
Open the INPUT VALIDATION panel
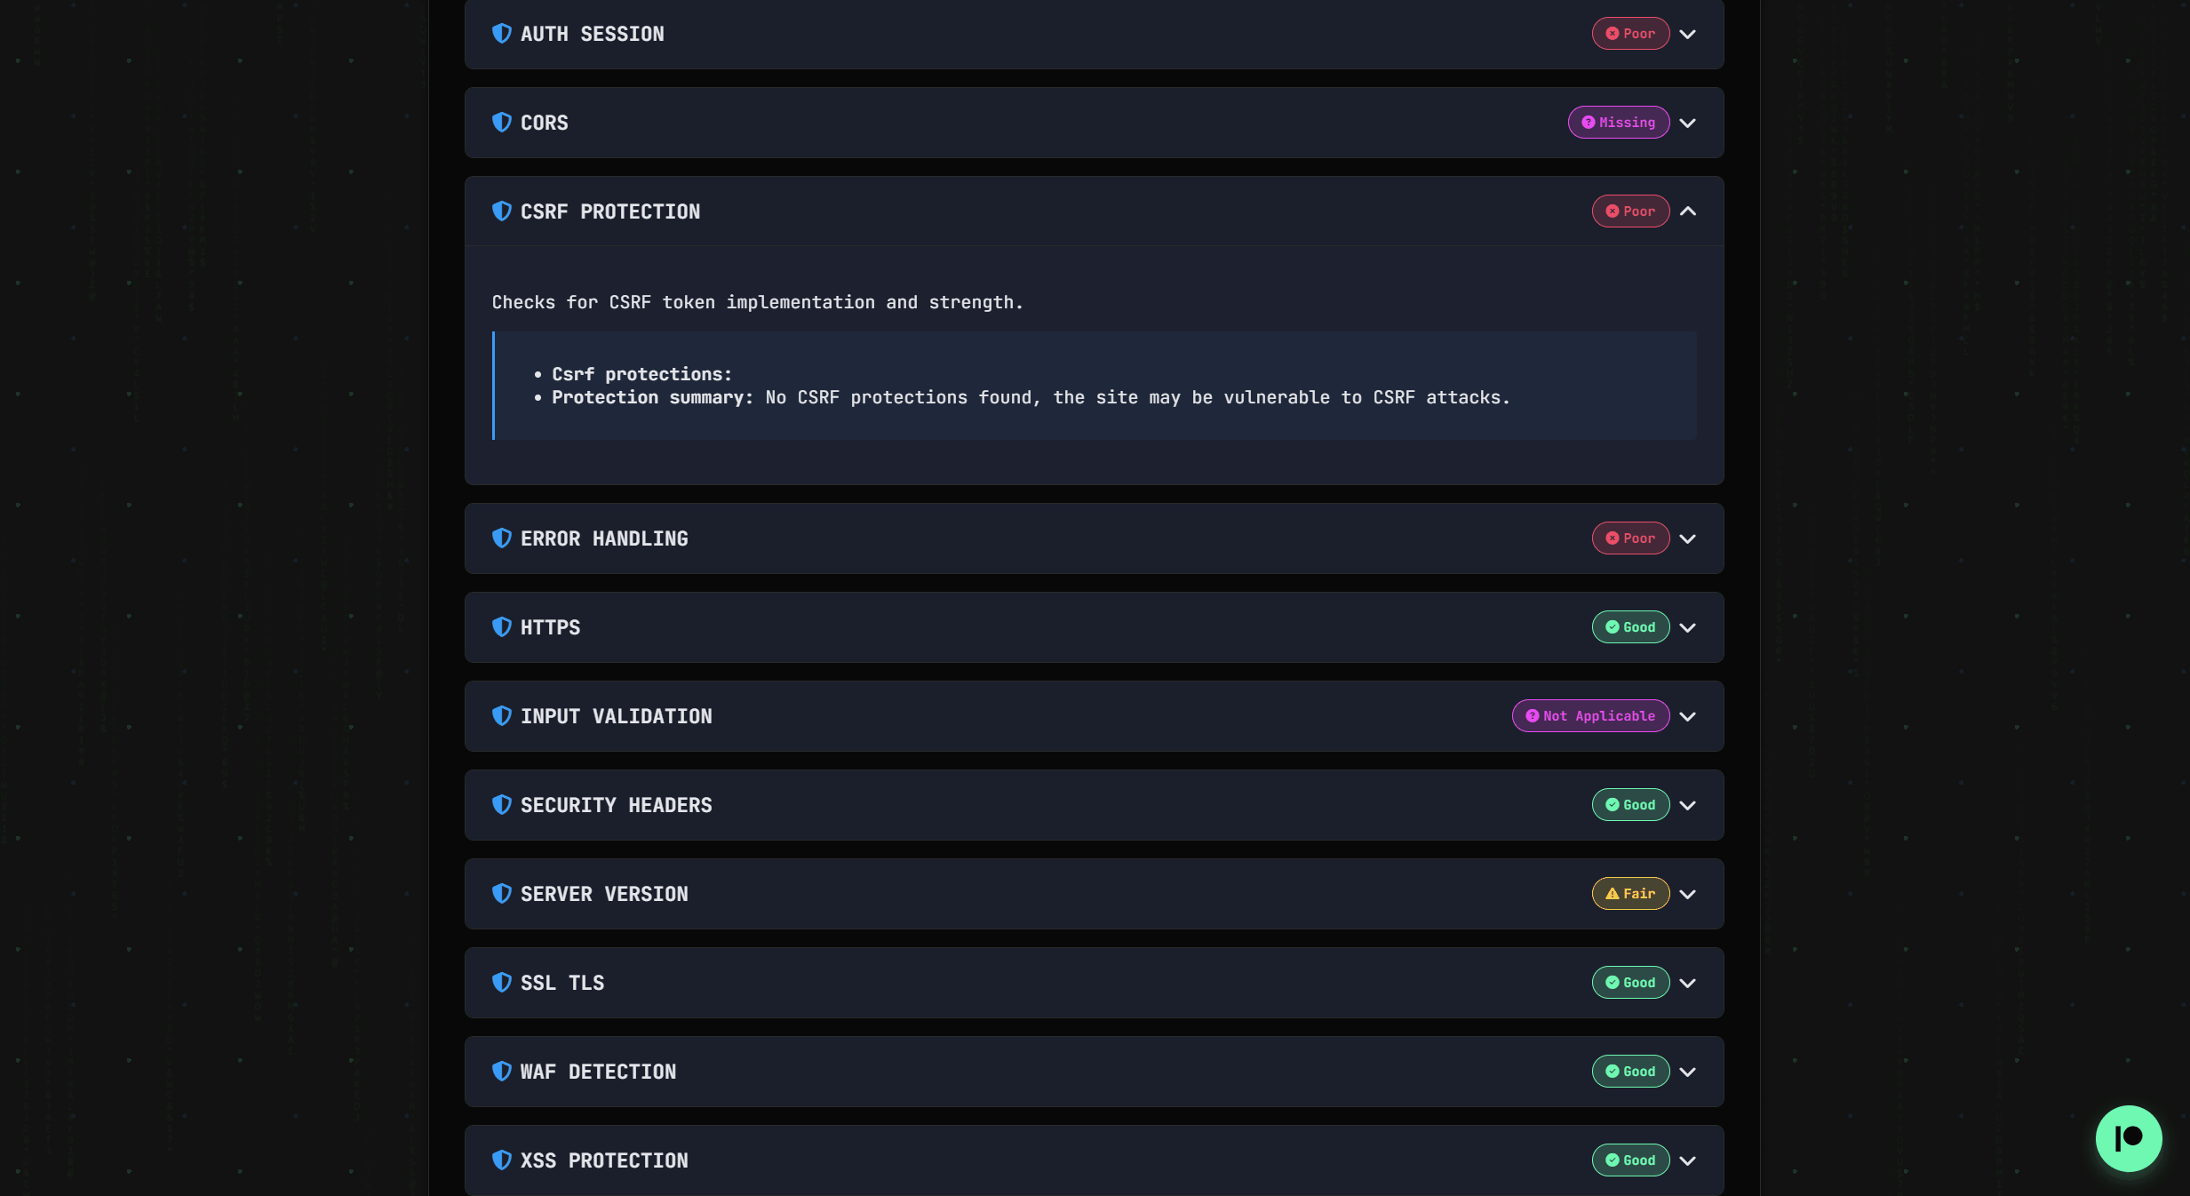(1687, 716)
